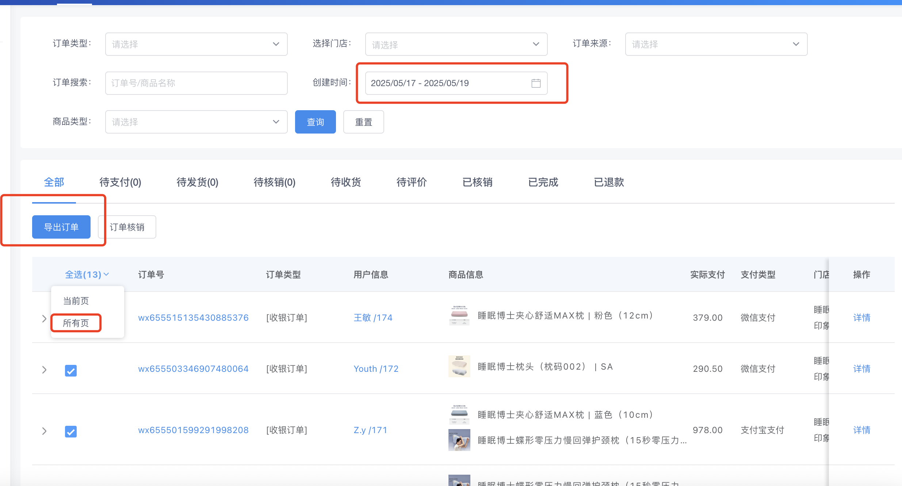Screen dimensions: 902x486
Task: Switch to the 待收货 tab
Action: click(x=346, y=182)
